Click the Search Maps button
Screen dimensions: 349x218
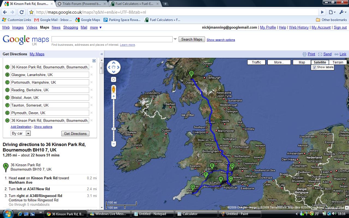point(192,39)
